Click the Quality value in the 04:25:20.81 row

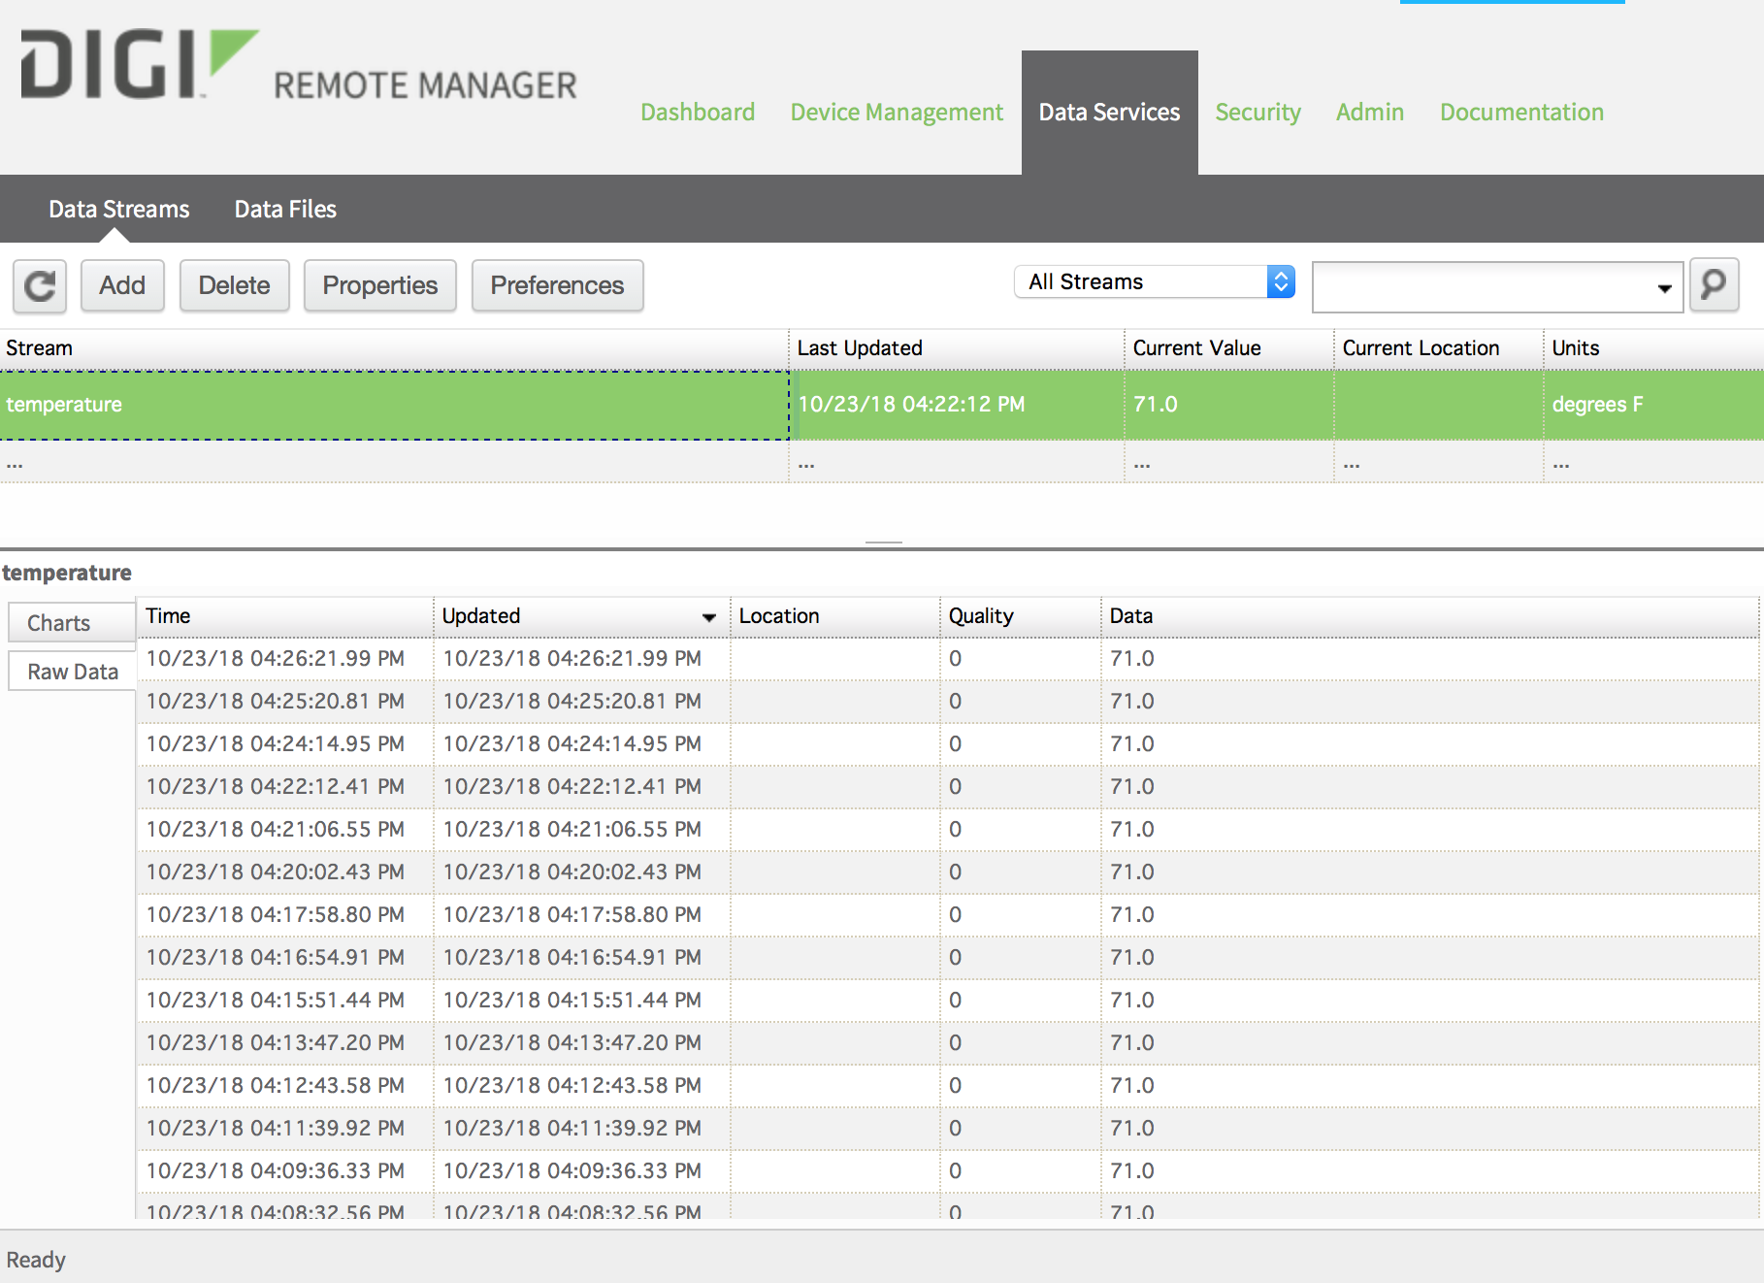956,702
